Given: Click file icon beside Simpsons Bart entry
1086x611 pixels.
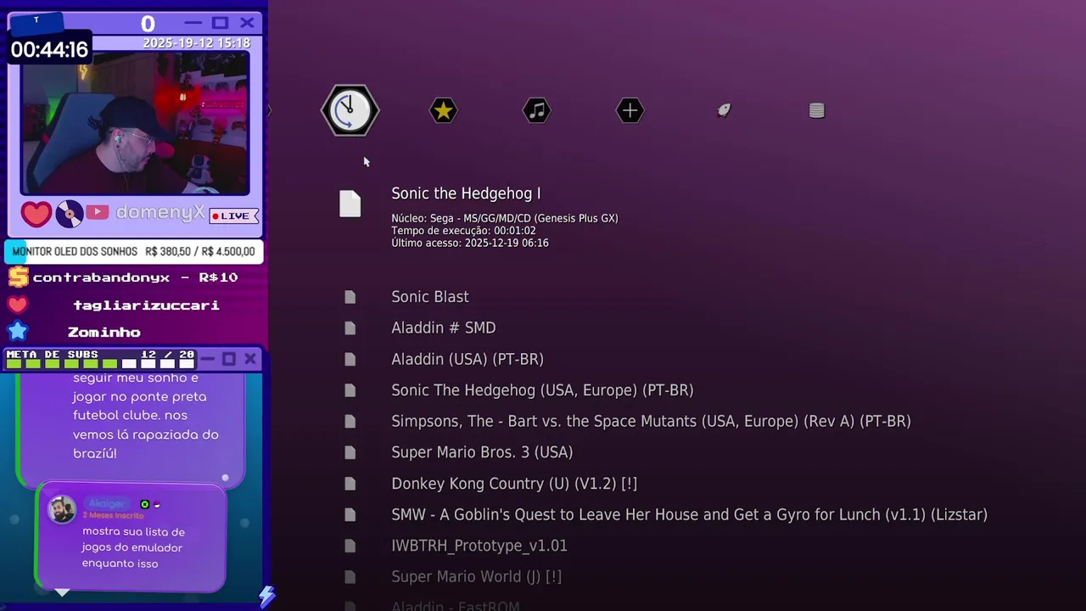Looking at the screenshot, I should tap(350, 421).
